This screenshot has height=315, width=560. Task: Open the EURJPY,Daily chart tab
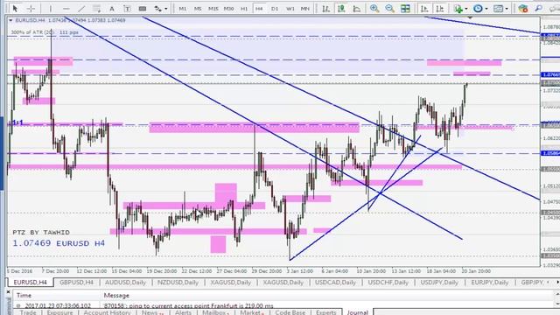pyautogui.click(x=490, y=282)
